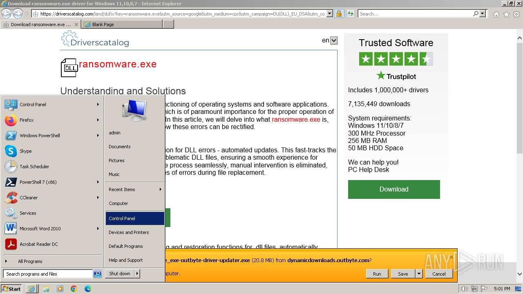Open Help and Support
This screenshot has height=294, width=523.
(x=135, y=260)
